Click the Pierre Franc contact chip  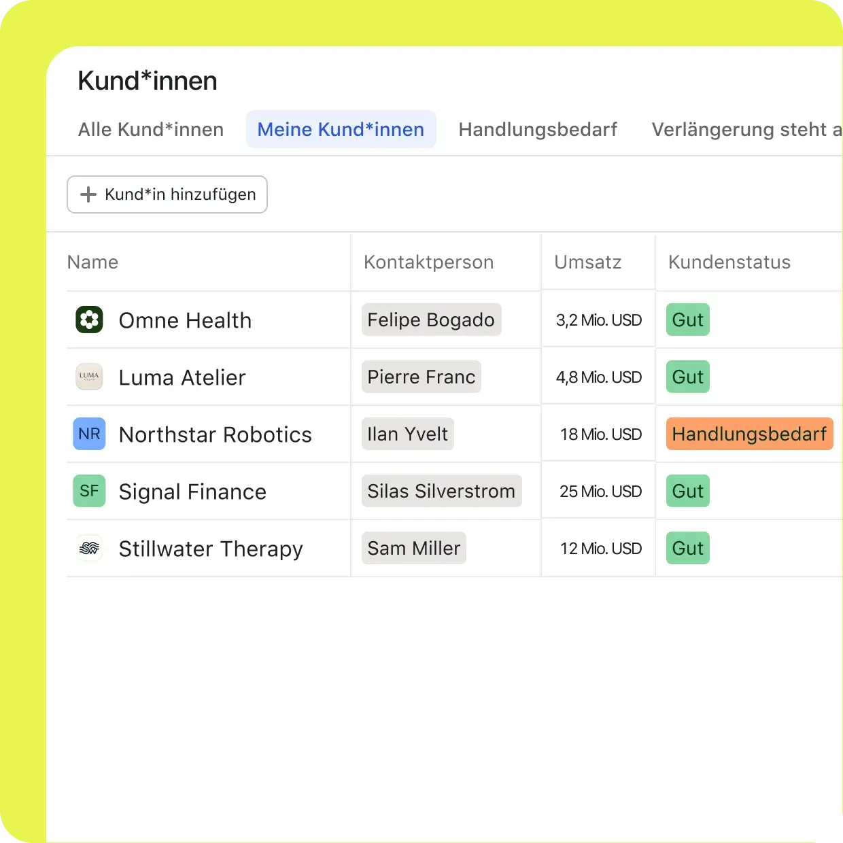(x=421, y=377)
